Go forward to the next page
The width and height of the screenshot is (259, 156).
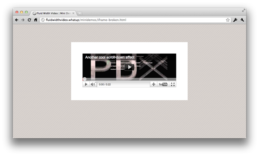click(x=23, y=20)
